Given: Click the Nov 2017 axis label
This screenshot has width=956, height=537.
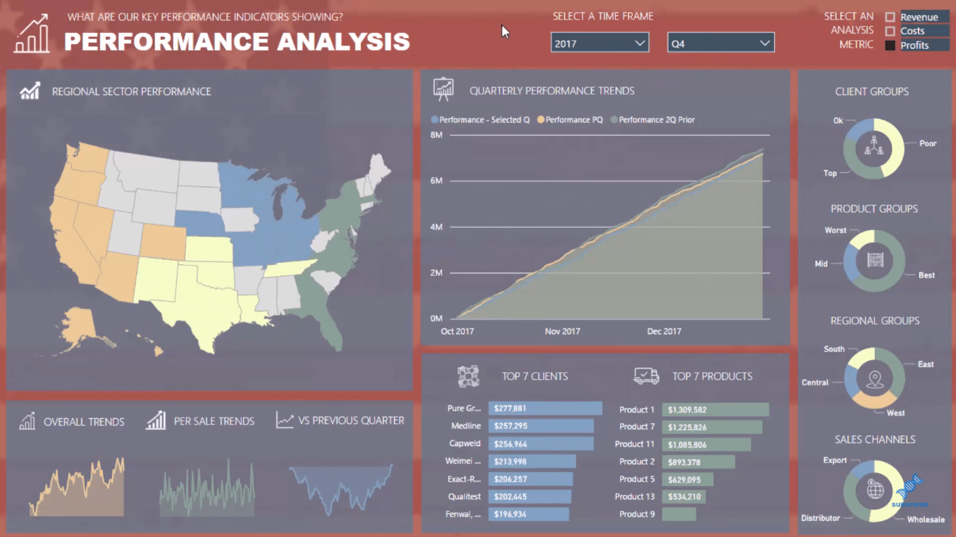Looking at the screenshot, I should point(563,331).
